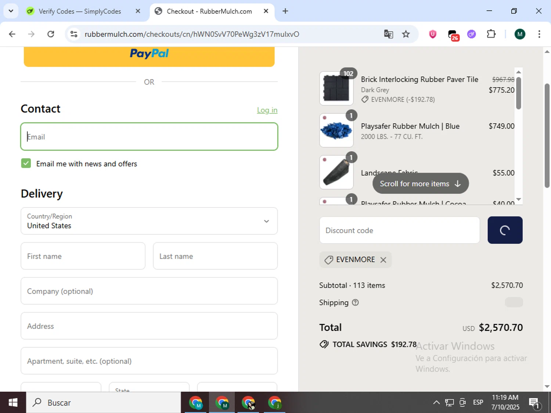The image size is (551, 413).
Task: Open the second Chrome taskbar icon
Action: point(222,403)
